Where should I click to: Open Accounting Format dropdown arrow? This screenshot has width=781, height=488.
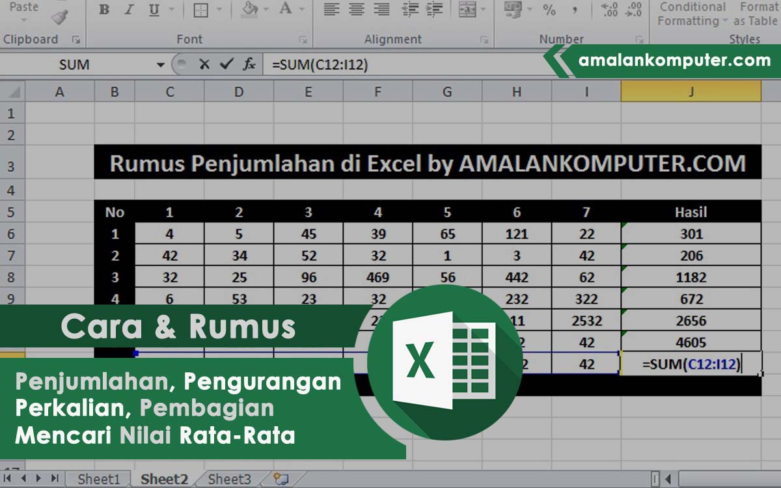[529, 10]
